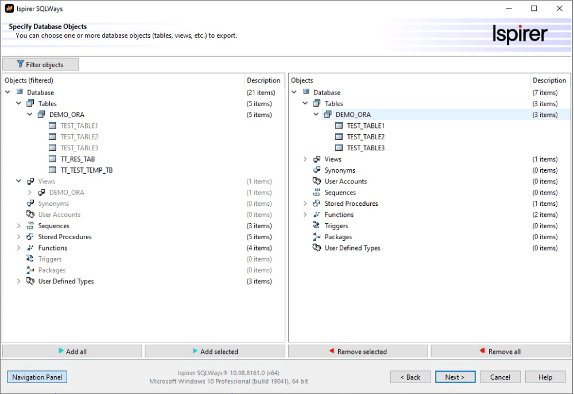
Task: Click the Packages icon in right panel
Action: point(317,237)
